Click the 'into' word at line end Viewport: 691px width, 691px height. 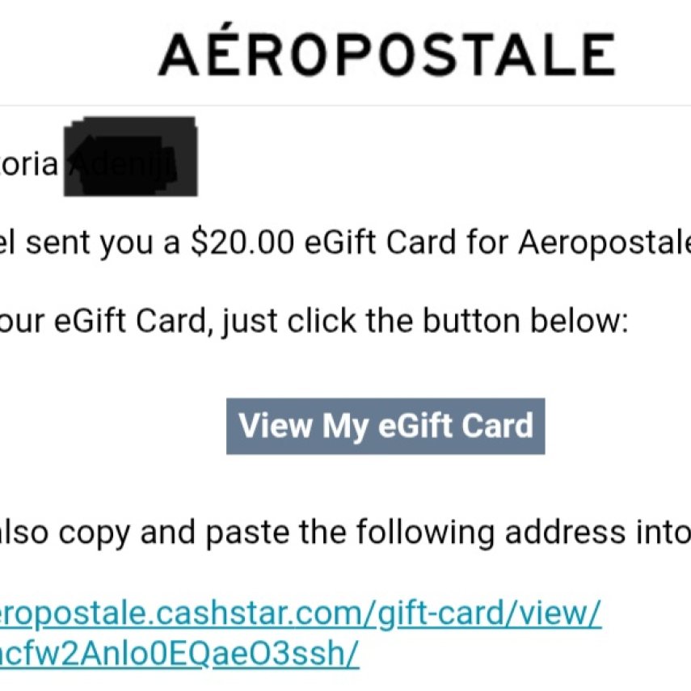(x=664, y=532)
